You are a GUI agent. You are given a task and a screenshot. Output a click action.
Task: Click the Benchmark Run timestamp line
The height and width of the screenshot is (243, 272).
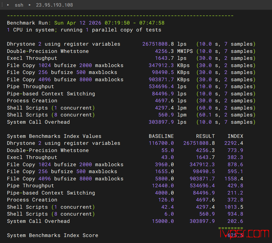coord(85,23)
